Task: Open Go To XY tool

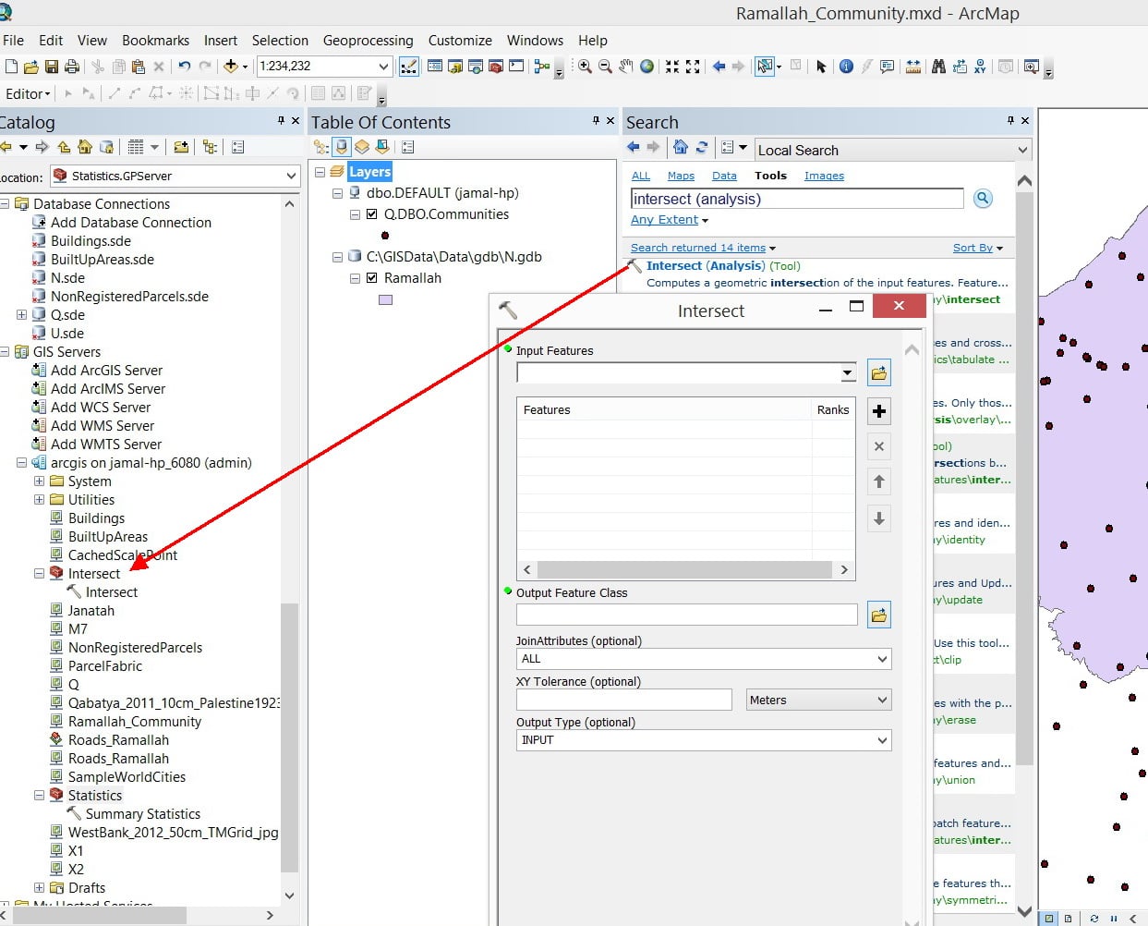Action: click(980, 67)
